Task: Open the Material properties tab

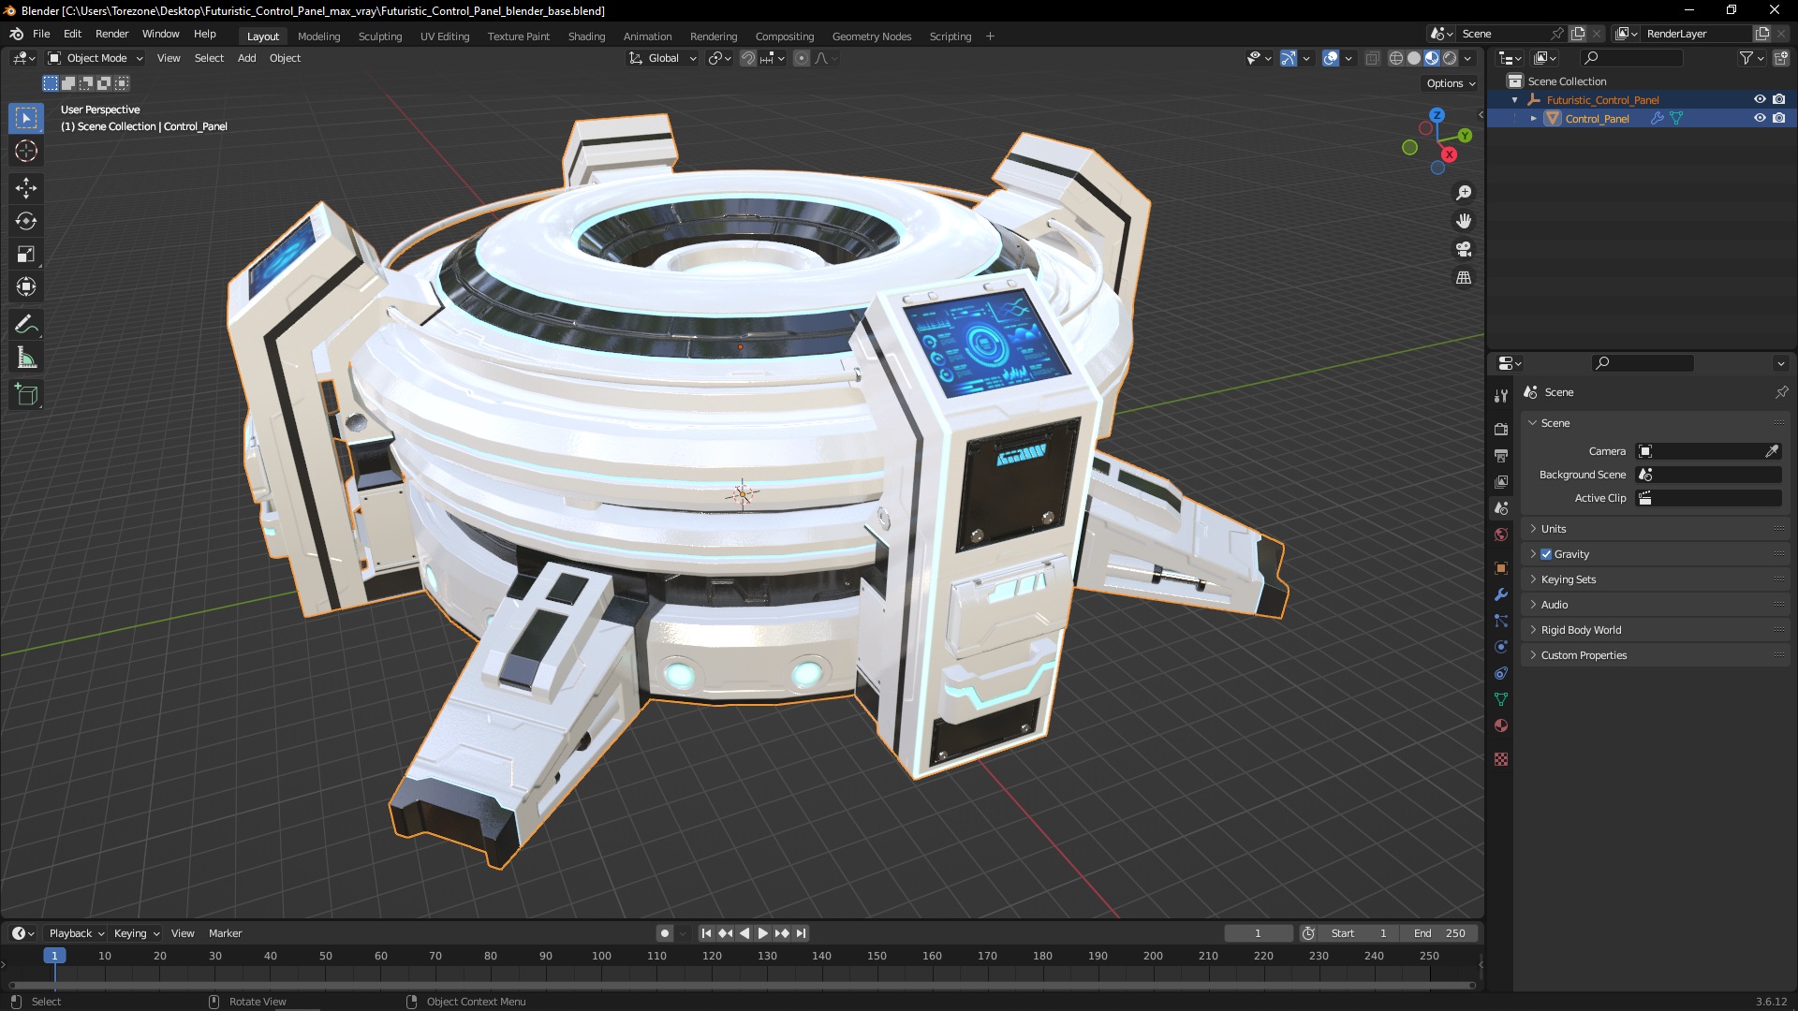Action: click(1501, 725)
